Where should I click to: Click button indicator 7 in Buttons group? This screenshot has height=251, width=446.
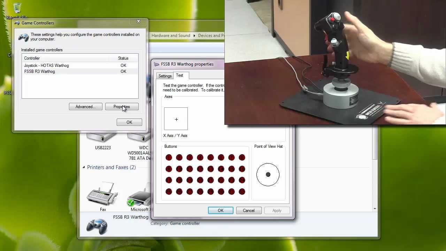click(x=231, y=158)
